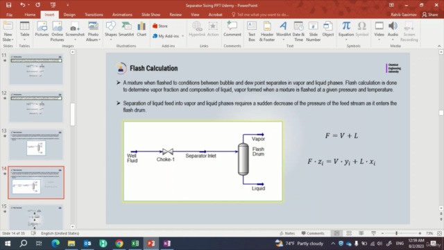Open the Shapes gallery
This screenshot has height=250, width=444.
tap(111, 31)
